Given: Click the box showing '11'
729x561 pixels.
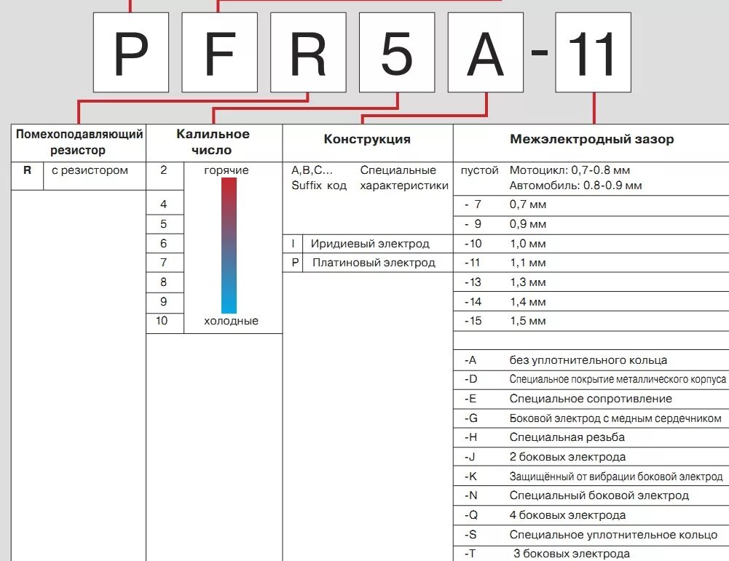Looking at the screenshot, I should [x=594, y=52].
